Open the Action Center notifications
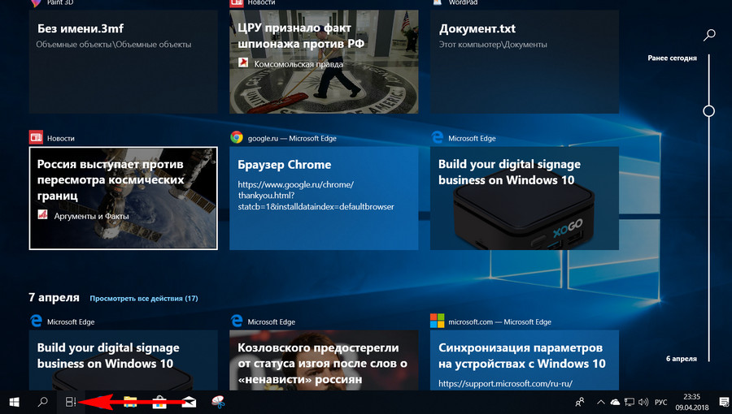The height and width of the screenshot is (414, 732). pyautogui.click(x=723, y=402)
